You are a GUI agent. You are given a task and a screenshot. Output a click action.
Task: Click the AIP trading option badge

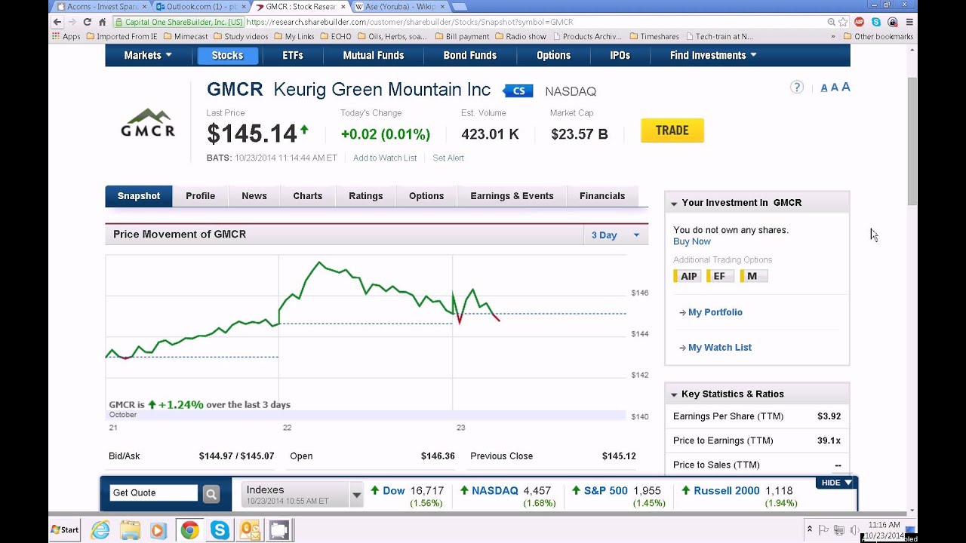[x=688, y=277]
